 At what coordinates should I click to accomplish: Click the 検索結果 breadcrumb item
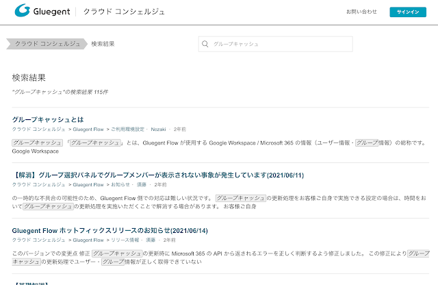[103, 44]
